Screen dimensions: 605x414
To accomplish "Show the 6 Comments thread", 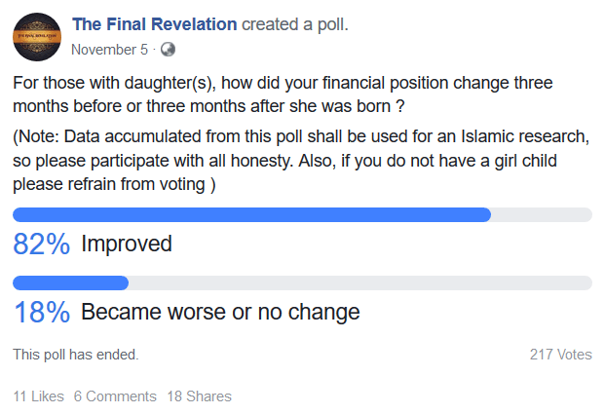I will click(115, 396).
